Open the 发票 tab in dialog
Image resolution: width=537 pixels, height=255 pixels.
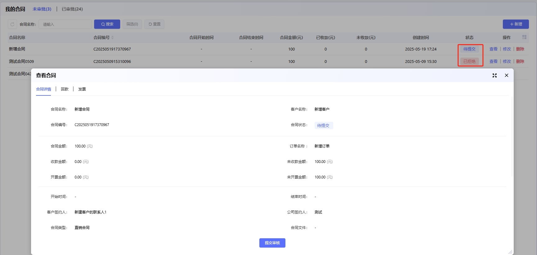coord(82,89)
